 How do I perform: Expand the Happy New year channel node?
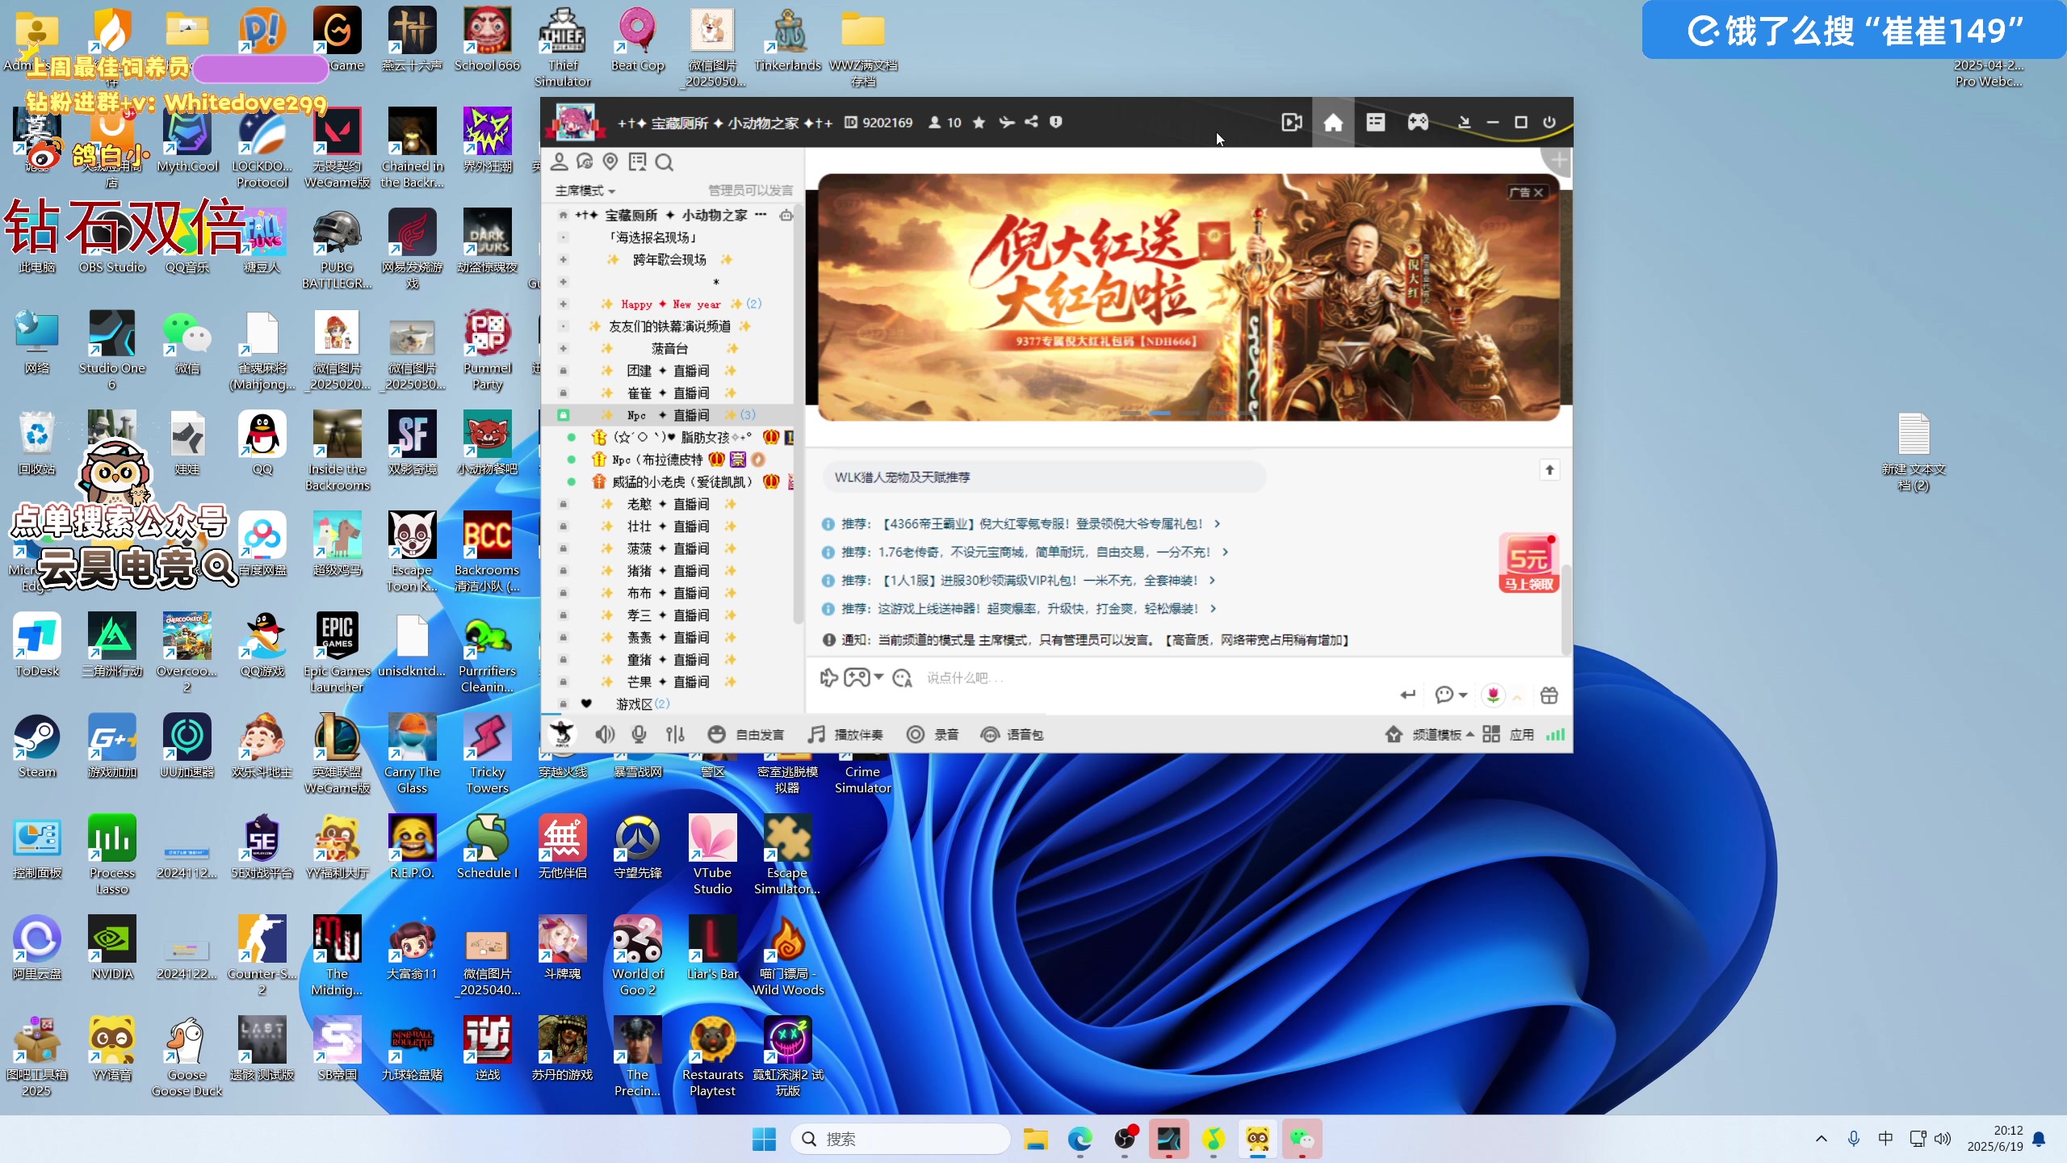pos(563,304)
